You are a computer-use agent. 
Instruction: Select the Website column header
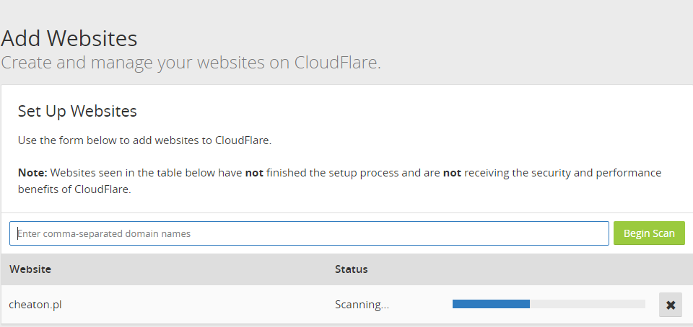(x=30, y=269)
